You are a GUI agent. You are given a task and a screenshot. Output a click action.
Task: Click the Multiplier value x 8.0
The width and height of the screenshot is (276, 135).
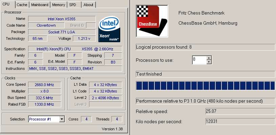pos(45,91)
